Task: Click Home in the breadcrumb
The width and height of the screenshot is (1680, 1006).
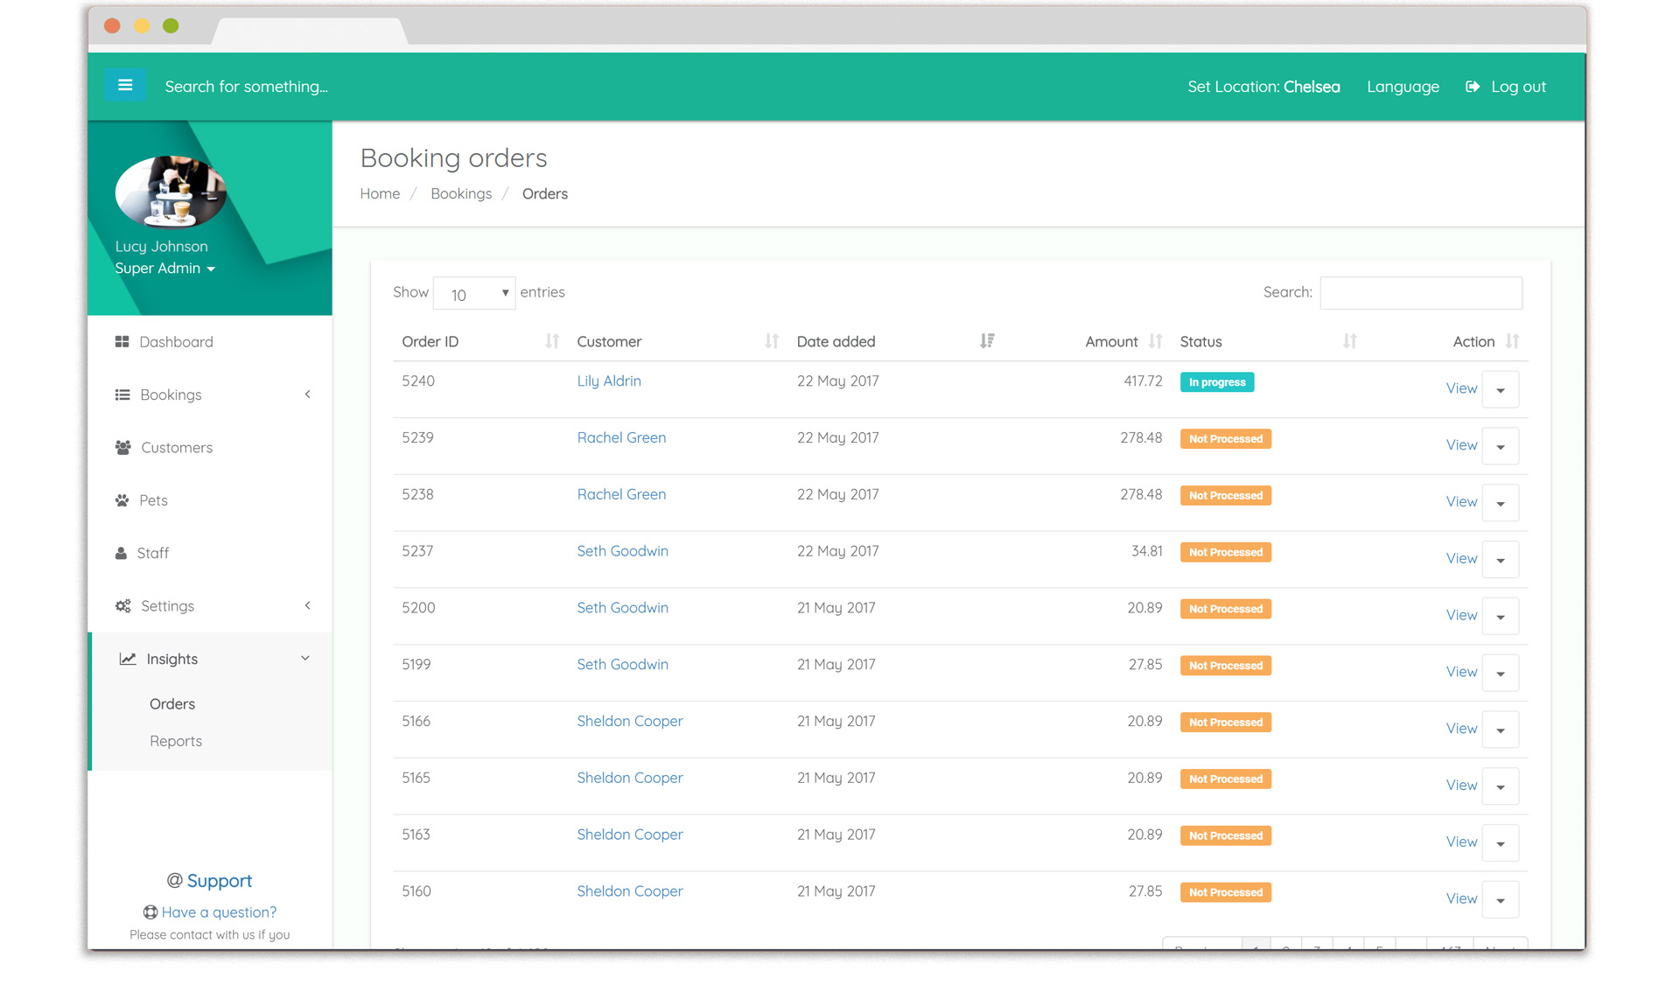Action: [x=380, y=194]
